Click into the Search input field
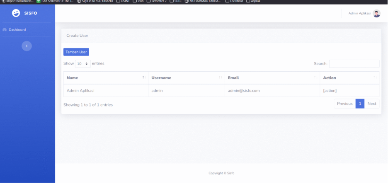Viewport: 388px width, 186px height. tap(354, 64)
